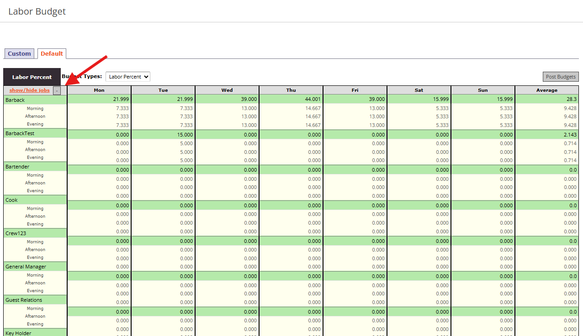
Task: Click General Manager Afternoon shift label
Action: (35, 283)
